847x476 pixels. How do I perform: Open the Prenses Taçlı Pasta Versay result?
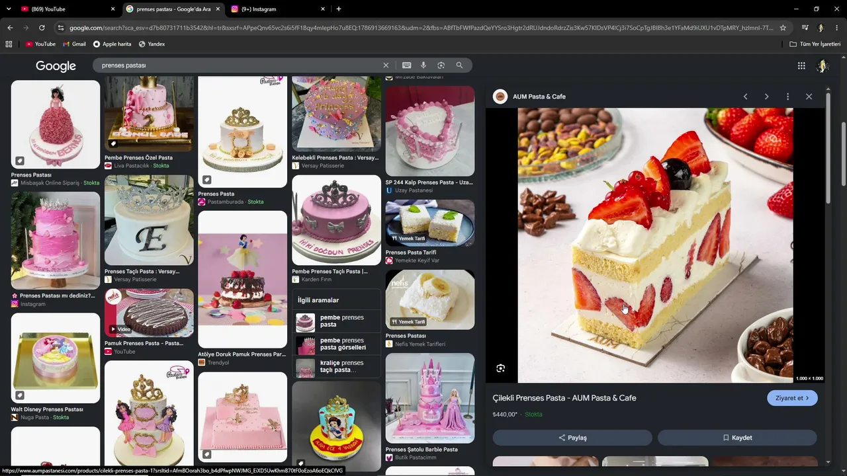(x=149, y=220)
